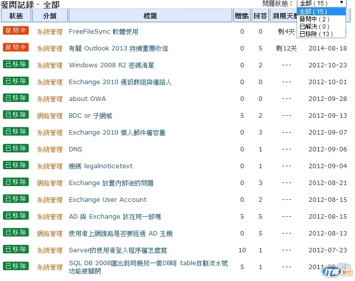Click 已移除 badge on BDC or 子網域 row
Viewport: 355px width, 281px height.
click(x=16, y=115)
